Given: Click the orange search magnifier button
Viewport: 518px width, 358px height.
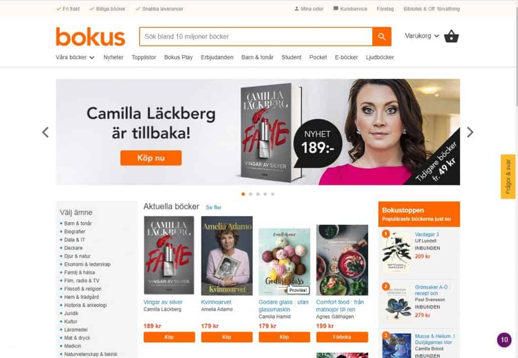Looking at the screenshot, I should (381, 36).
